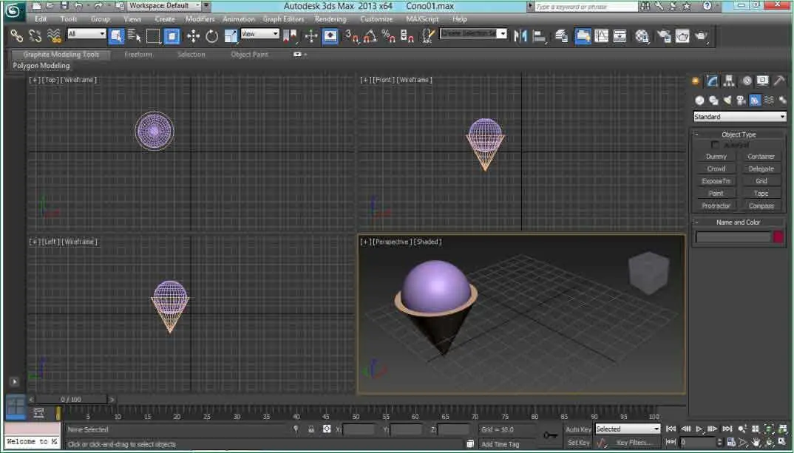Click Edit Named Selection Sets icon

(428, 36)
